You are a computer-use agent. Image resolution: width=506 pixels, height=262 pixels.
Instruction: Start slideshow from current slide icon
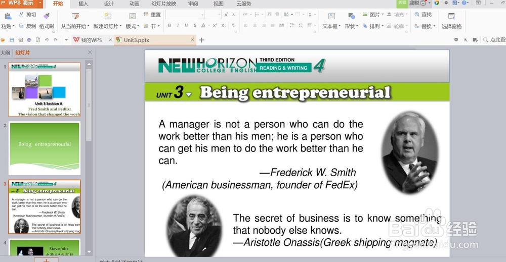click(76, 16)
